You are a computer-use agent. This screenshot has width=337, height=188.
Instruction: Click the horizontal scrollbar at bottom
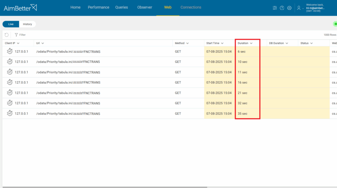[x=105, y=187]
